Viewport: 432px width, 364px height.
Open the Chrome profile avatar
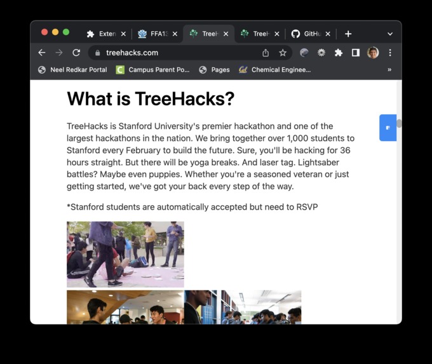click(x=373, y=53)
